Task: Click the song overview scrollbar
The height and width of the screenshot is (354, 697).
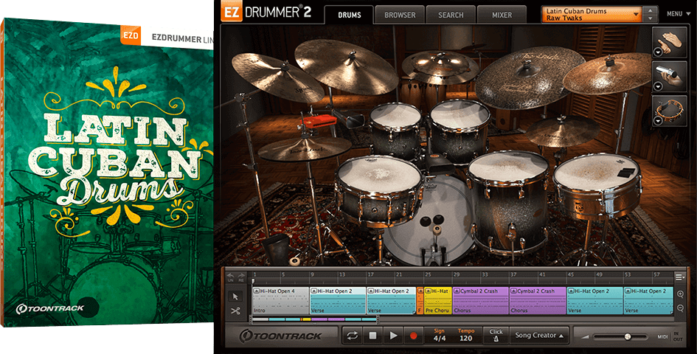Action: (313, 319)
